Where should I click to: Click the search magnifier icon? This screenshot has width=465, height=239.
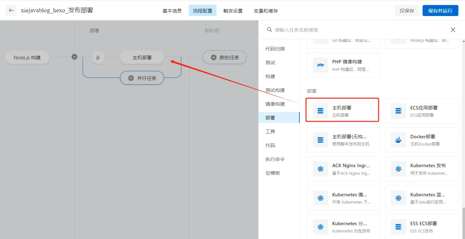[269, 30]
